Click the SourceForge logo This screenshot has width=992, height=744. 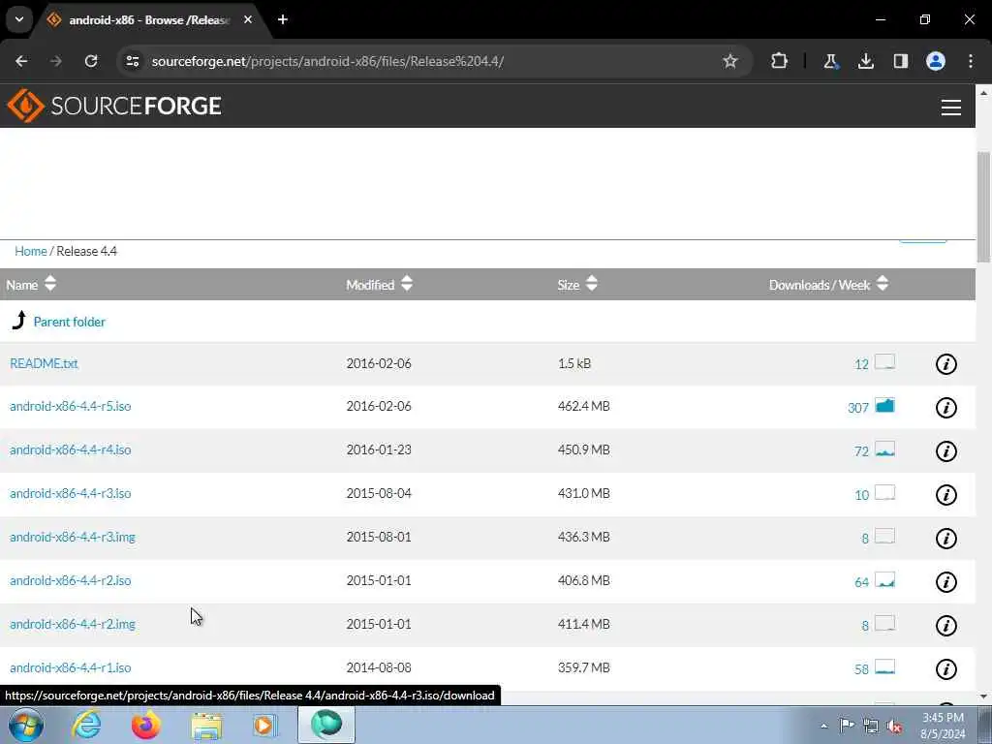[x=114, y=106]
